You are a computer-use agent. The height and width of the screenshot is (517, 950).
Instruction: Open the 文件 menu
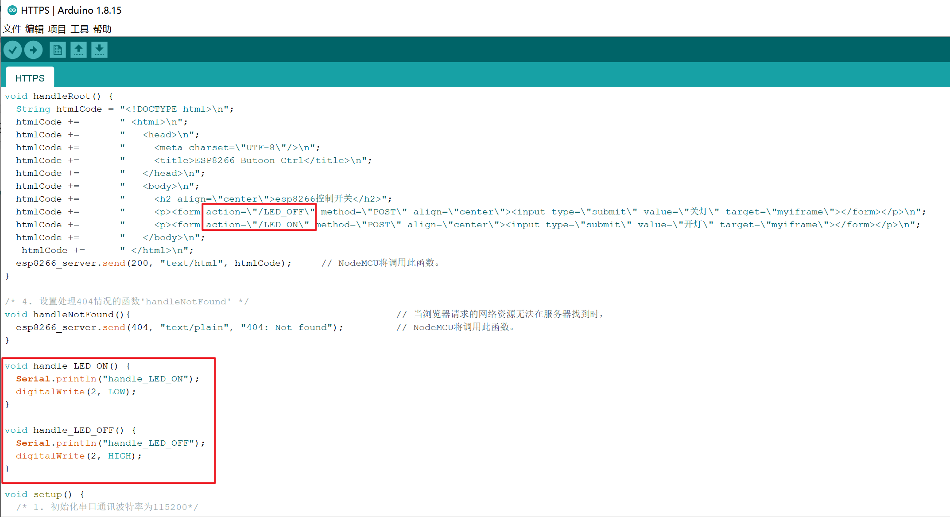coord(12,29)
